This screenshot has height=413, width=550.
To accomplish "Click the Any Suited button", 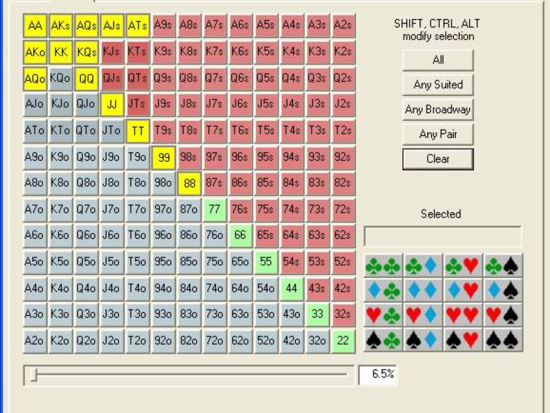I will tap(438, 85).
